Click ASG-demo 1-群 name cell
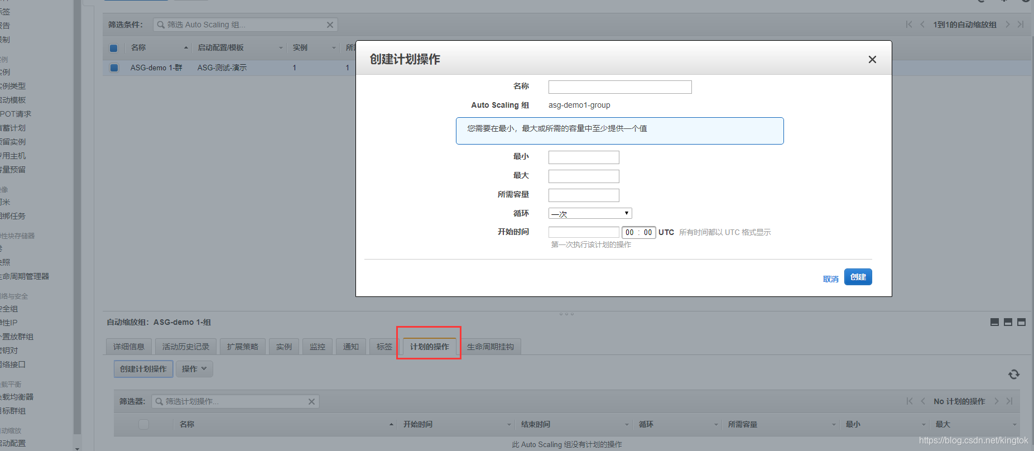 tap(156, 68)
